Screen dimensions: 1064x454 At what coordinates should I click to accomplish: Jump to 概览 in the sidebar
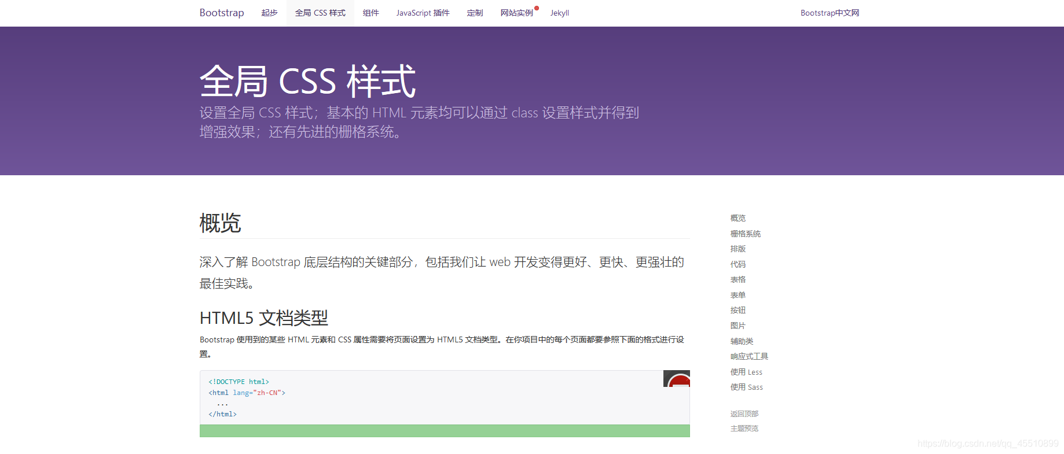point(738,218)
